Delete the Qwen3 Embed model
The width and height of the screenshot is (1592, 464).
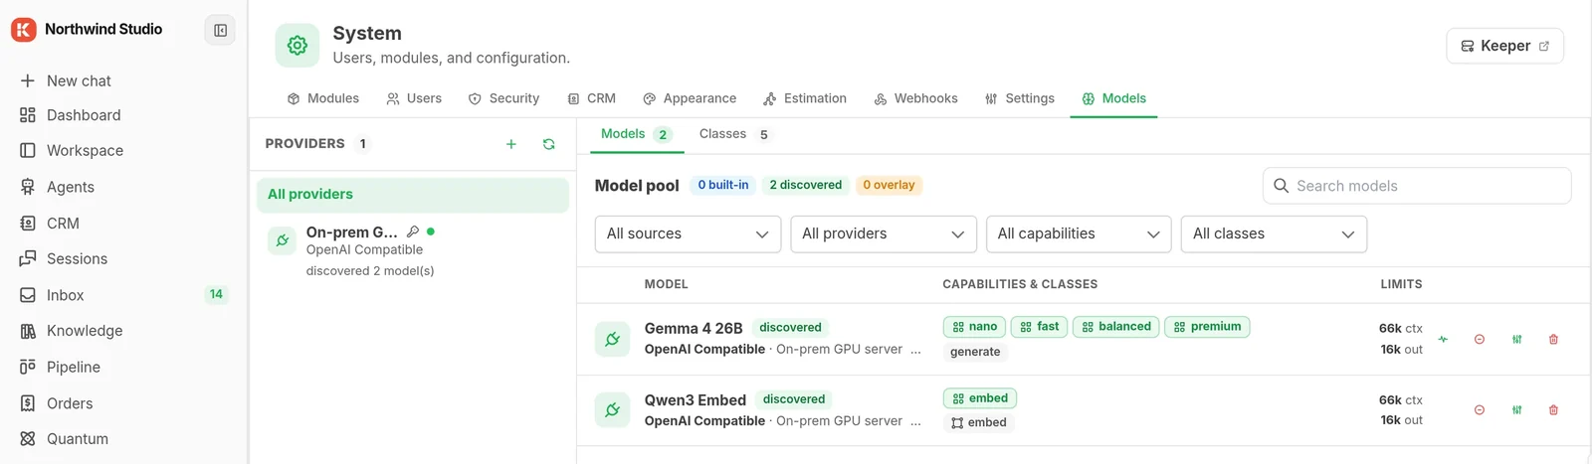pyautogui.click(x=1553, y=410)
